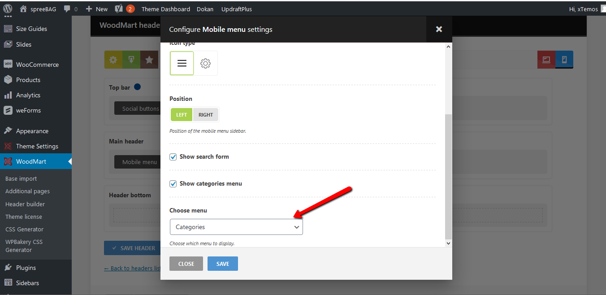Open the WordPress logo menu
Image resolution: width=606 pixels, height=295 pixels.
click(8, 9)
